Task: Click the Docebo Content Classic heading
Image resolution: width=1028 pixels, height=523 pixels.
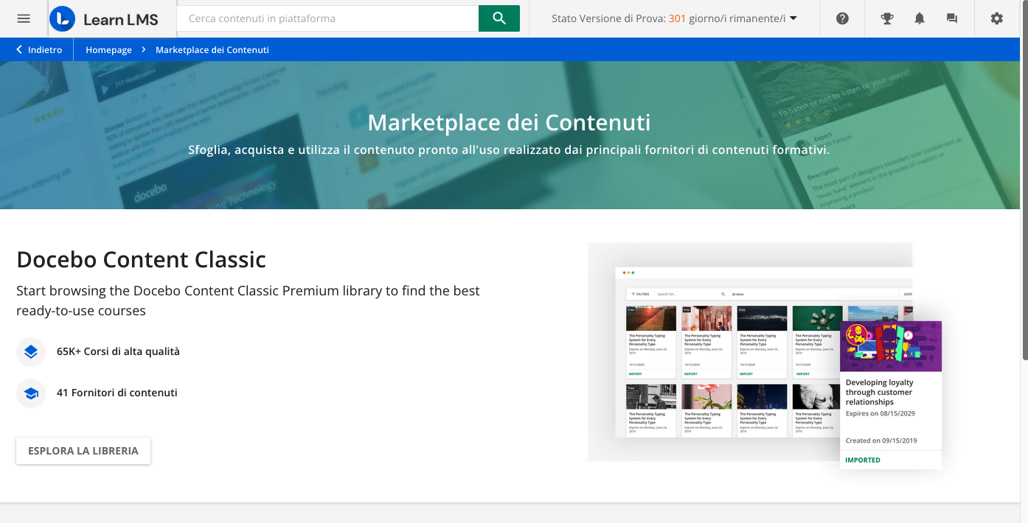Action: 141,259
